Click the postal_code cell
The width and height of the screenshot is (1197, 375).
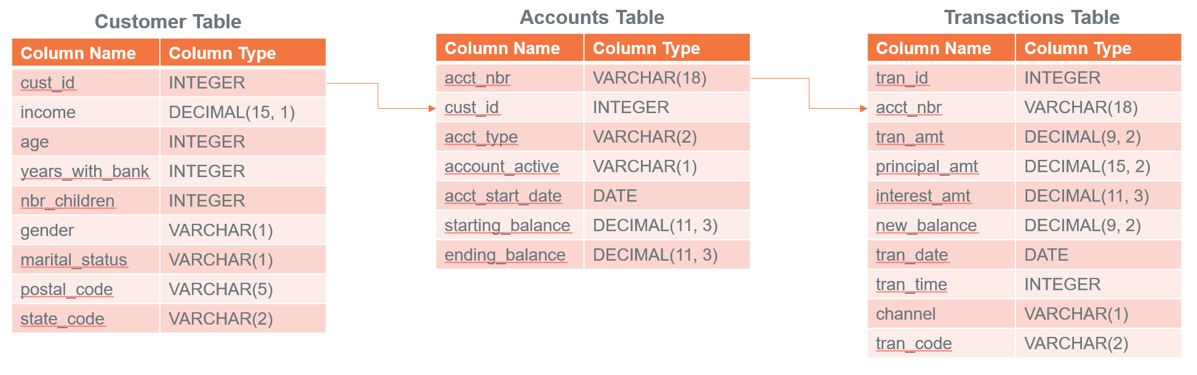point(66,290)
